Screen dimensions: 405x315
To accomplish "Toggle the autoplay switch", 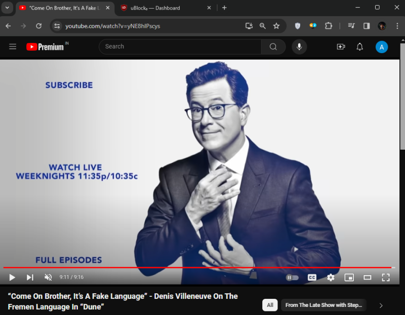I will click(292, 278).
